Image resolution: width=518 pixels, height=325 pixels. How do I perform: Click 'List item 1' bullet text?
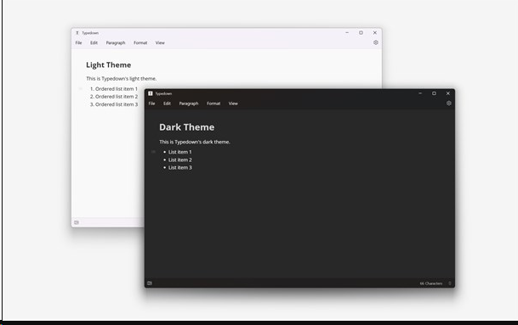[180, 152]
